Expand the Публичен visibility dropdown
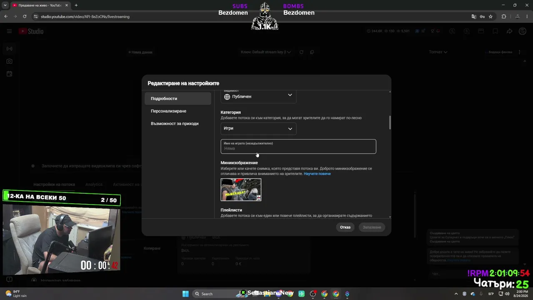The width and height of the screenshot is (533, 300). (x=258, y=96)
